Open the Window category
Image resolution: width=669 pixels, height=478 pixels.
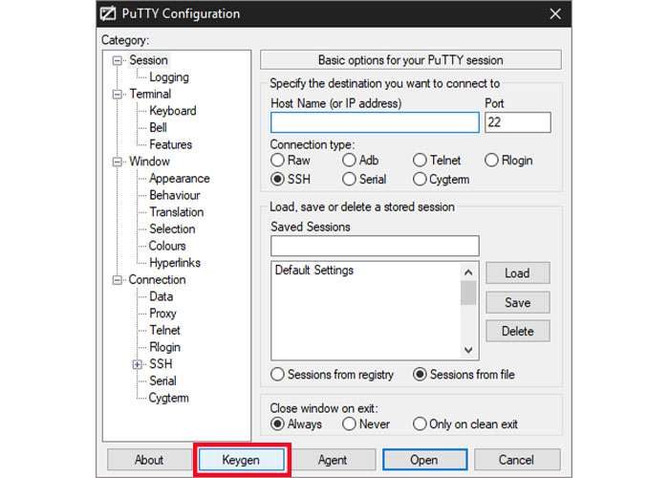point(149,162)
